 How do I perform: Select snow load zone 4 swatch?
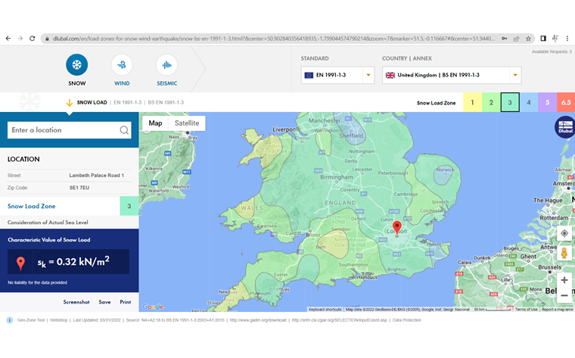(x=528, y=102)
